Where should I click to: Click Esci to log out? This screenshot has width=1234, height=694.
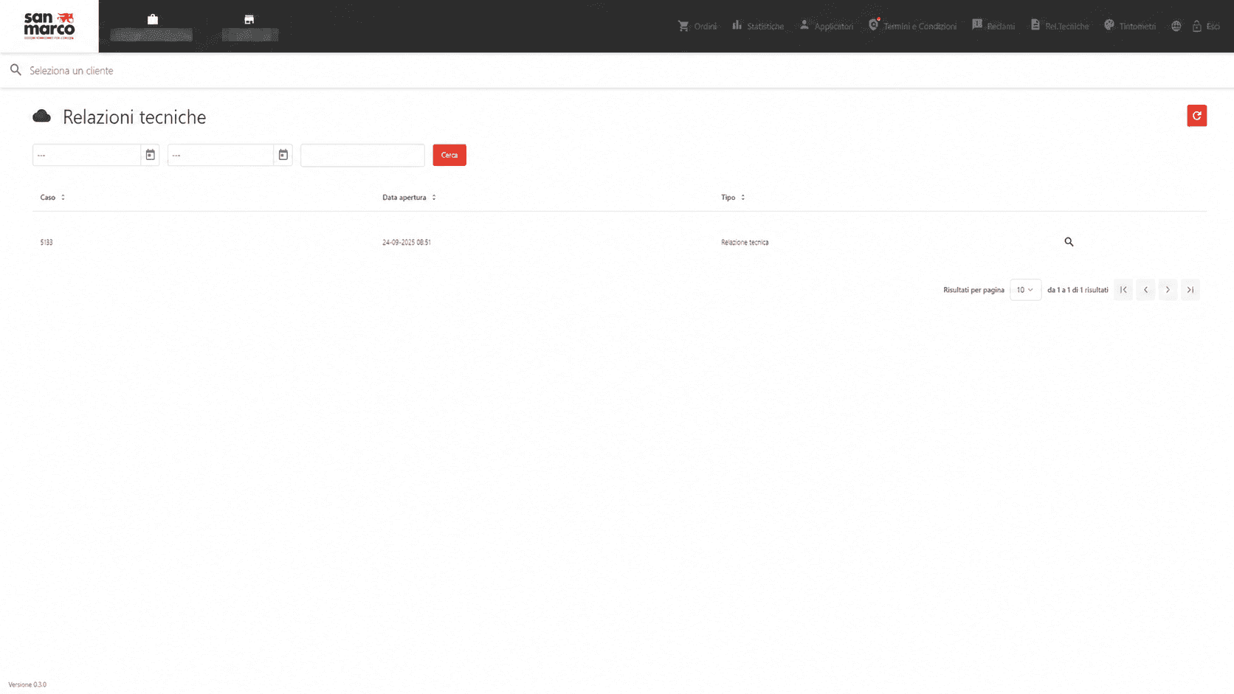coord(1206,26)
